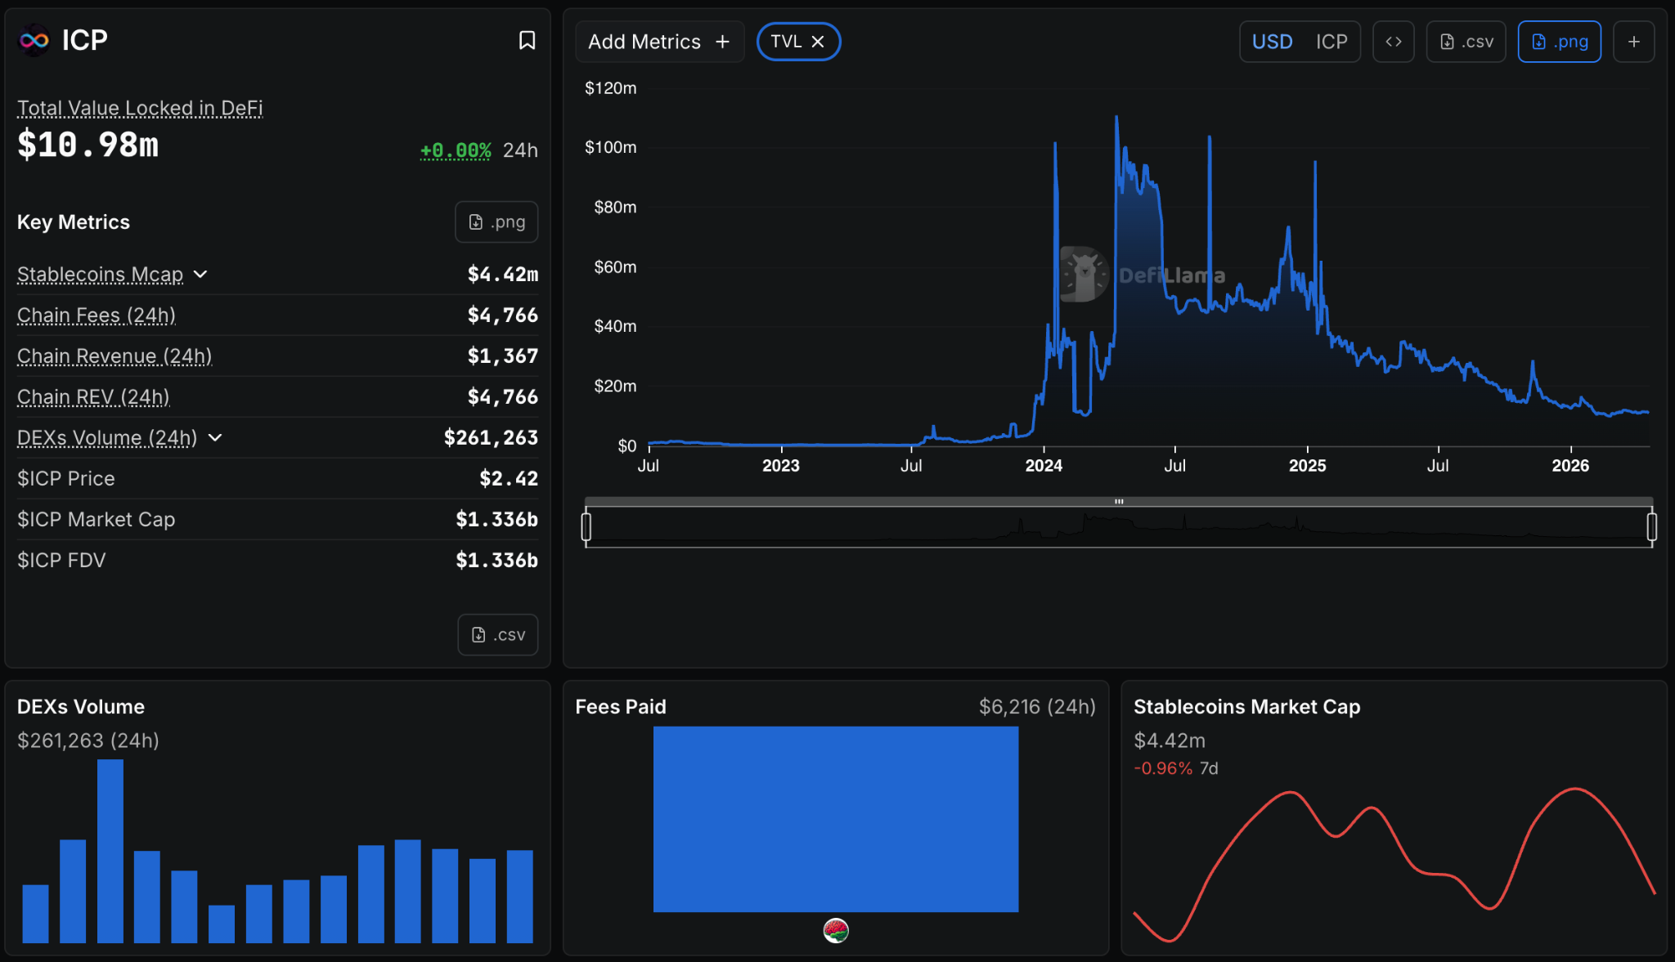Click Total Value Locked in DeFi label
Viewport: 1675px width, 962px height.
pos(140,108)
